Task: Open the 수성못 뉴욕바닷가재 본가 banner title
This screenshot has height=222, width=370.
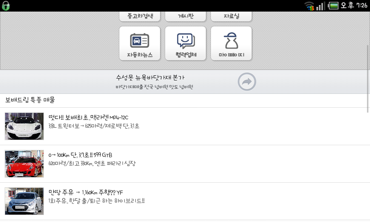Action: (x=150, y=77)
